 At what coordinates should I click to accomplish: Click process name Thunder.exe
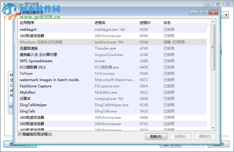105,48
